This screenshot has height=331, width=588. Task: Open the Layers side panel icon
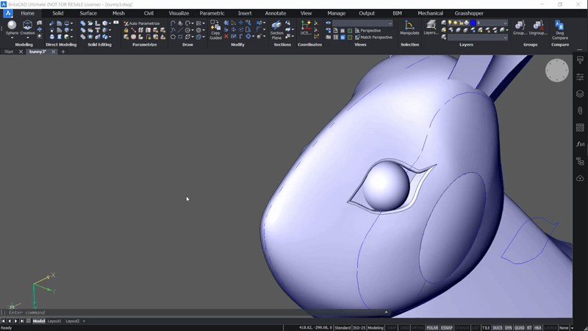[x=580, y=93]
